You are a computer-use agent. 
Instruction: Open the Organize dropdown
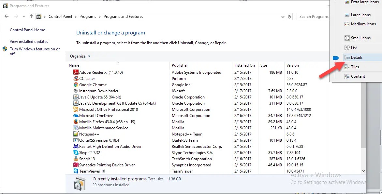[x=80, y=56]
